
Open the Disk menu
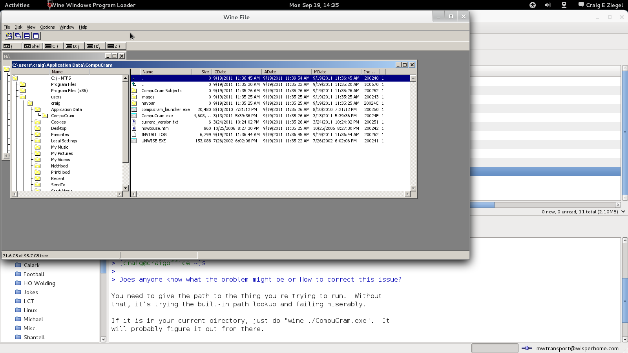tap(18, 27)
